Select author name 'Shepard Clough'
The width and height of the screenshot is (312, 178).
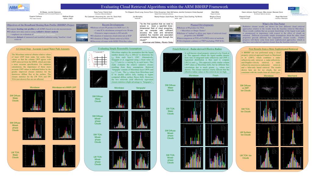[245, 17]
